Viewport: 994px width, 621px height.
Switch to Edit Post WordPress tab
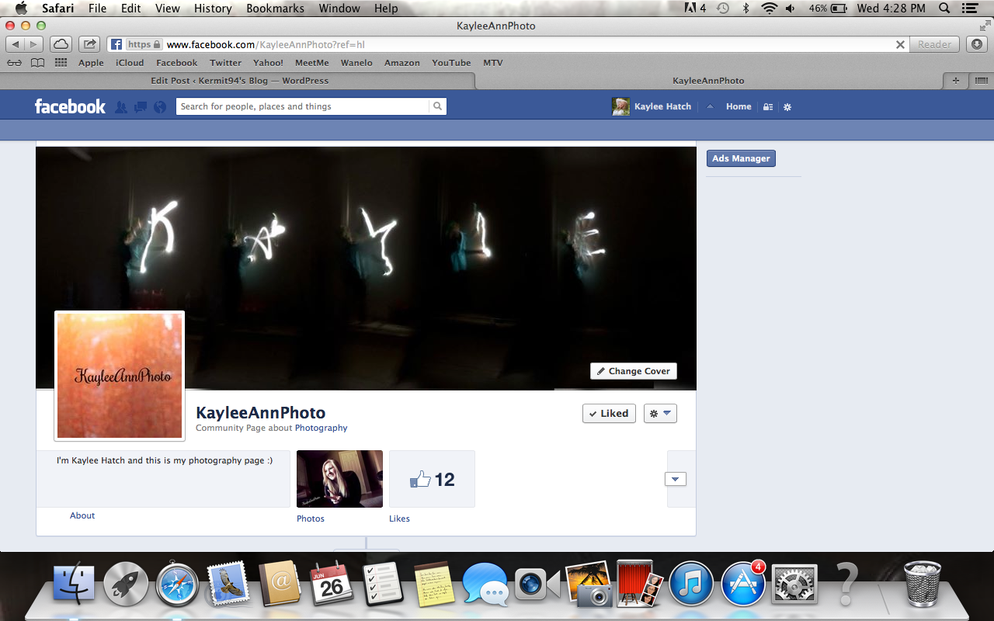[239, 81]
